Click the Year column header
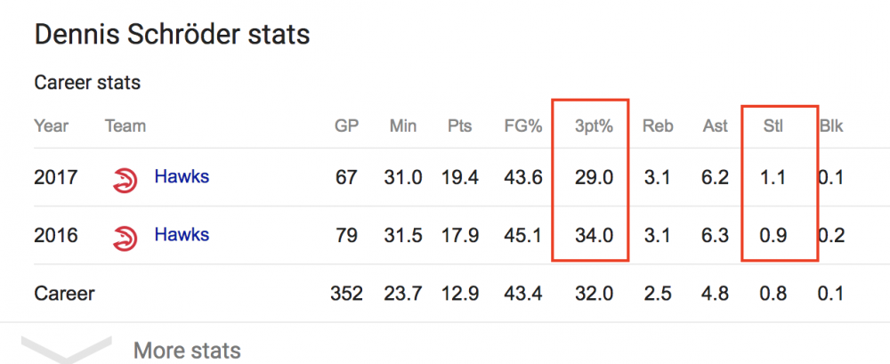Screen dimensions: 890x364 coord(51,126)
